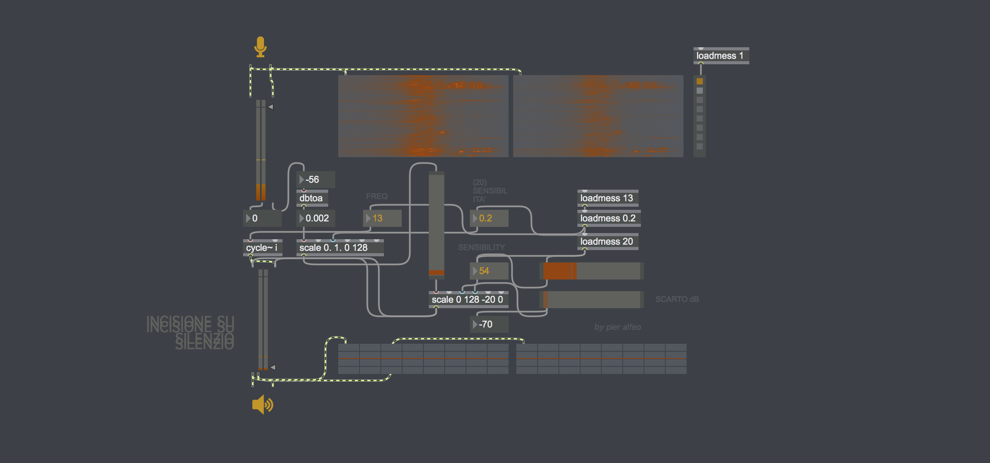Click the lower gain slider triangle handle
This screenshot has height=463, width=990.
tap(273, 367)
